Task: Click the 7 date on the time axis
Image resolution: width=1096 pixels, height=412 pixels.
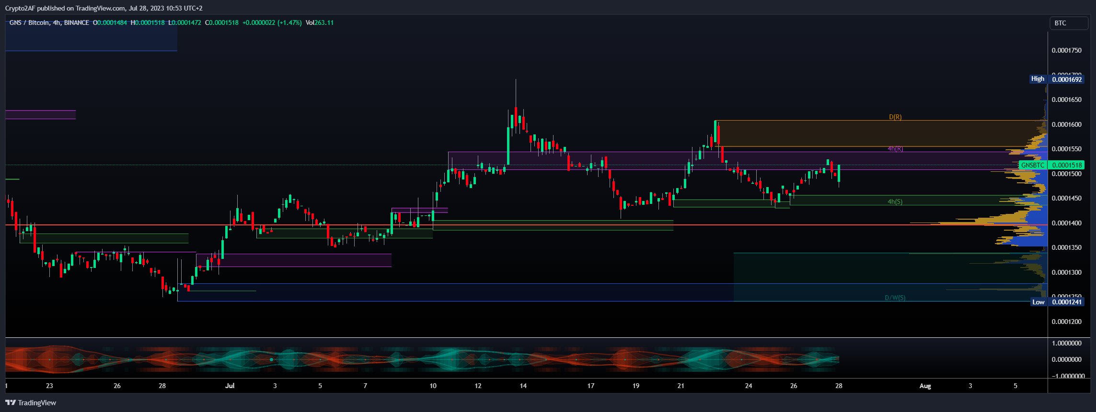Action: coord(365,386)
